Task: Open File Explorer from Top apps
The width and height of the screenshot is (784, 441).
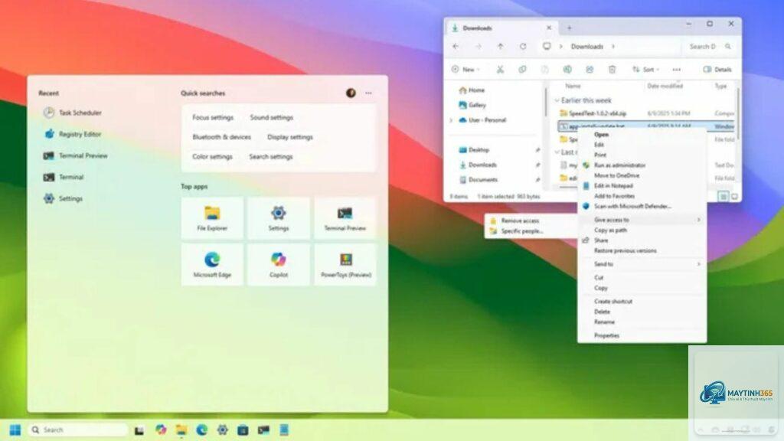Action: [212, 217]
